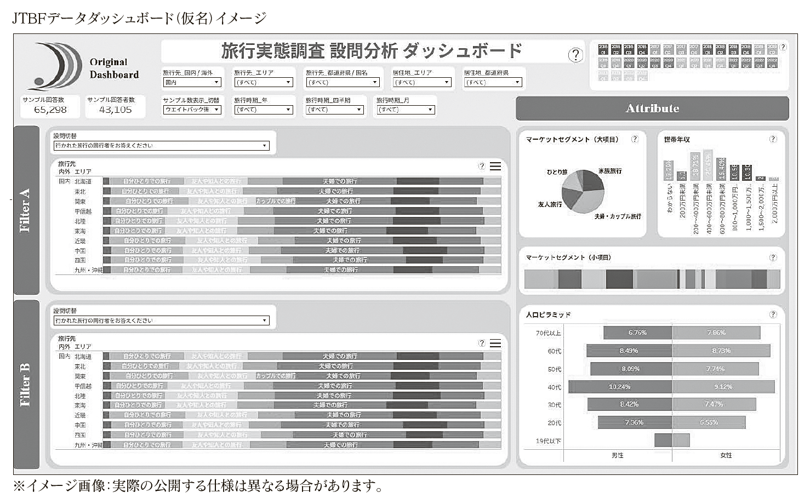Select the Filter A side tab
The width and height of the screenshot is (810, 504).
tap(26, 210)
